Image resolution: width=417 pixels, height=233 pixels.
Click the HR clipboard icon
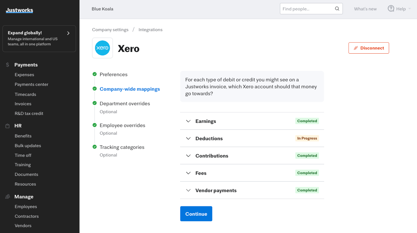pyautogui.click(x=8, y=126)
